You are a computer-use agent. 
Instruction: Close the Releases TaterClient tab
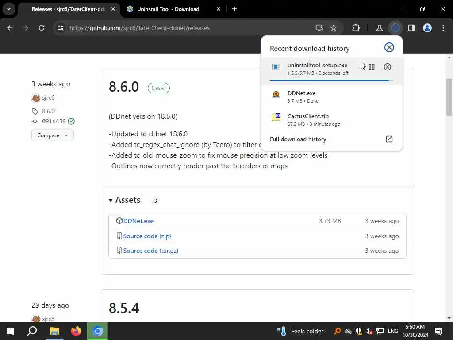[x=113, y=9]
